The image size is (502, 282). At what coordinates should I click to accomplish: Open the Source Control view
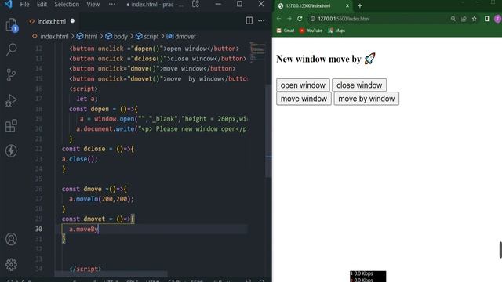tap(11, 75)
